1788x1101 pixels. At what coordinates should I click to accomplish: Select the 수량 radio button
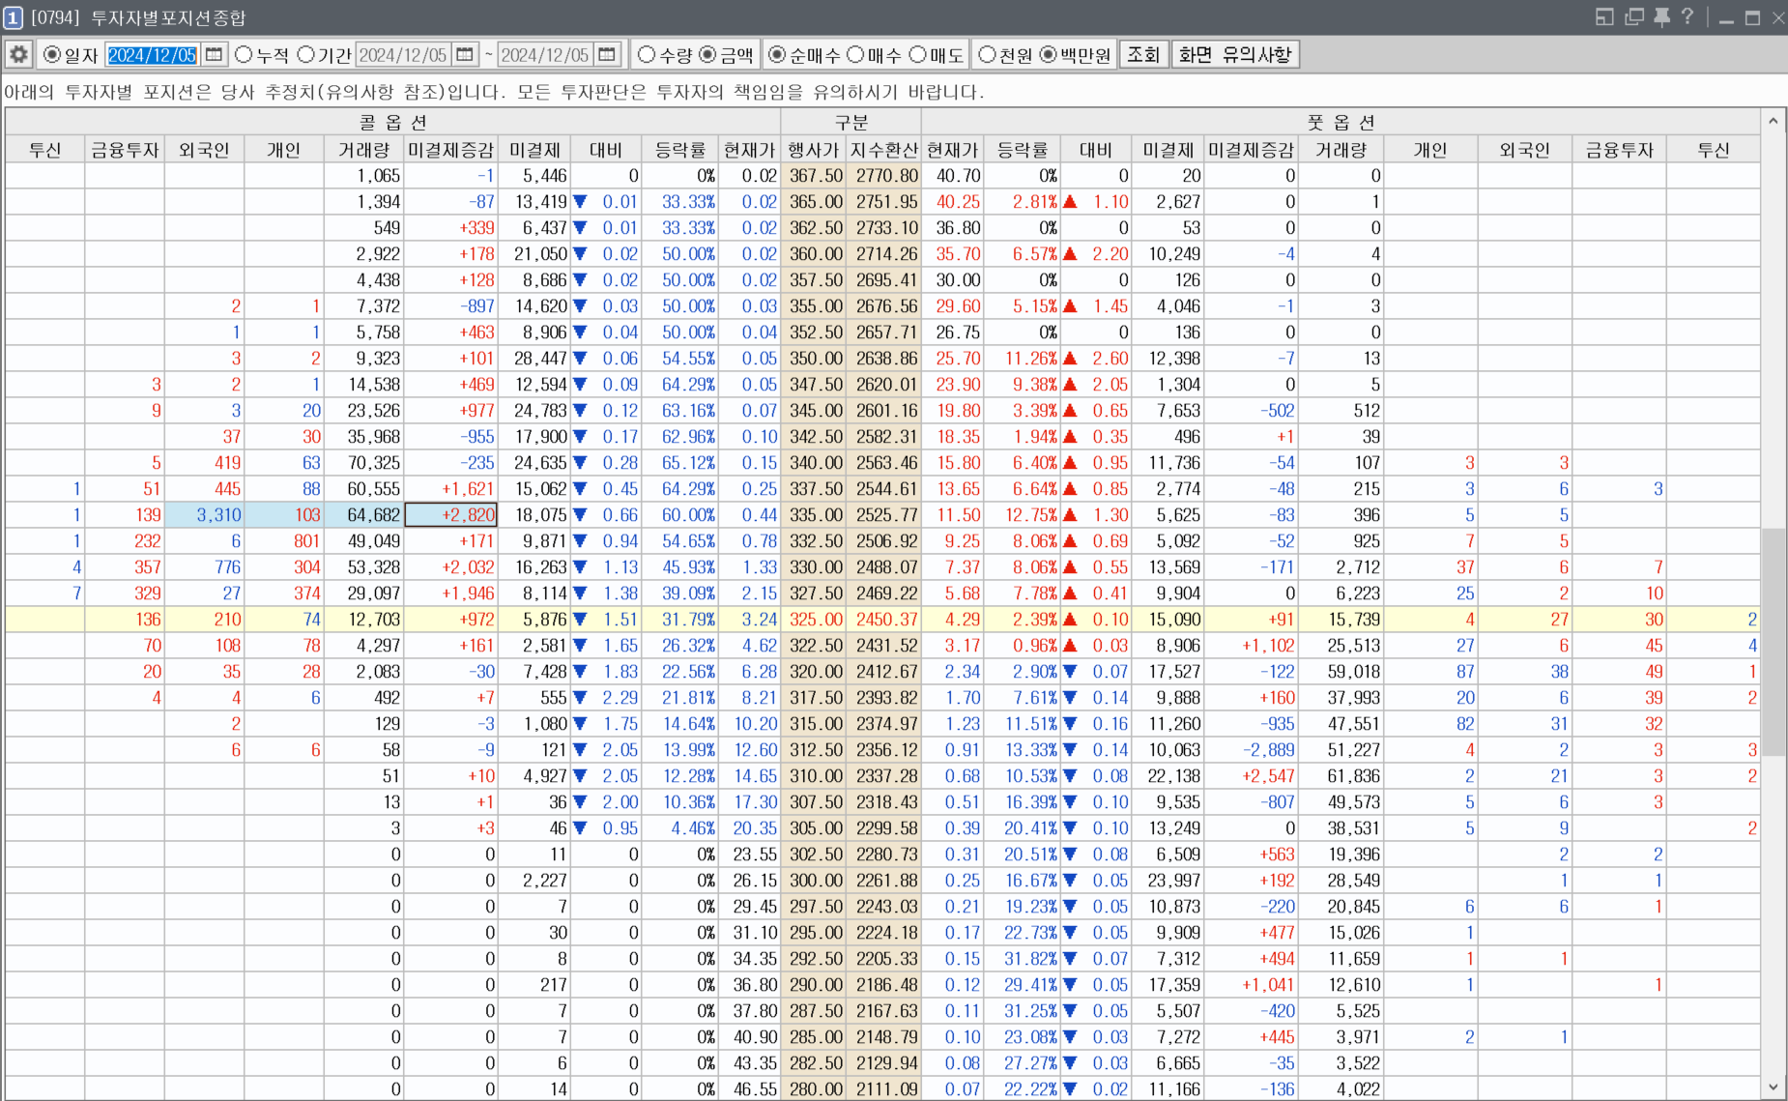tap(647, 55)
